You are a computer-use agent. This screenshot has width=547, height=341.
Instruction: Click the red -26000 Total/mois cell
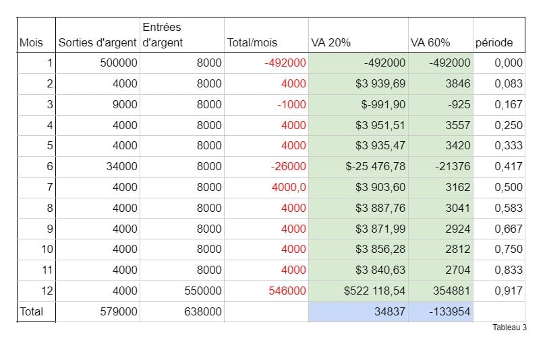tap(266, 166)
